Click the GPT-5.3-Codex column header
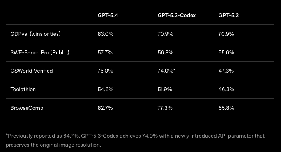This screenshot has height=152, width=281. [x=177, y=16]
